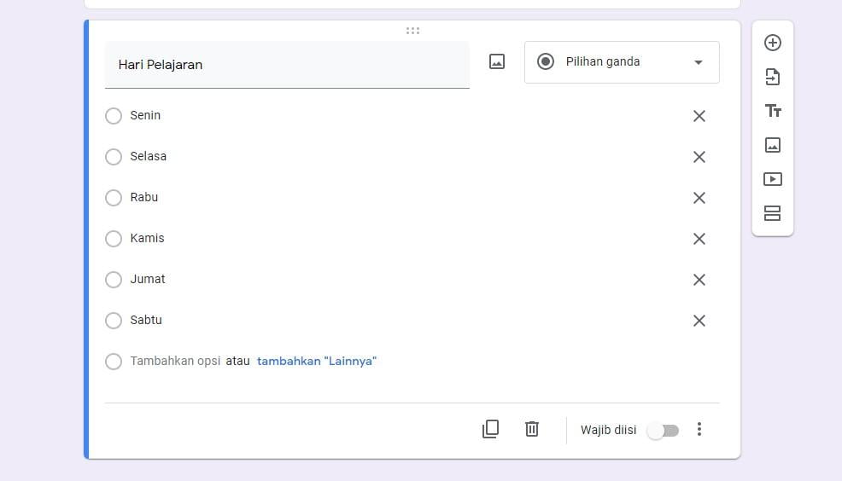Select Kamis radio button
842x481 pixels.
pyautogui.click(x=114, y=239)
